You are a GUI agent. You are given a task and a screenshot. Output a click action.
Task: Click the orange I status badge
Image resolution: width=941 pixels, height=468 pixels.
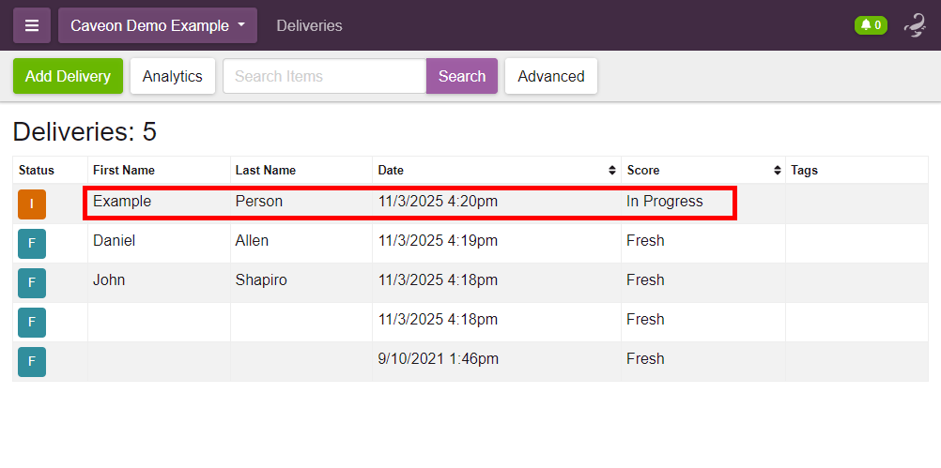tap(32, 204)
